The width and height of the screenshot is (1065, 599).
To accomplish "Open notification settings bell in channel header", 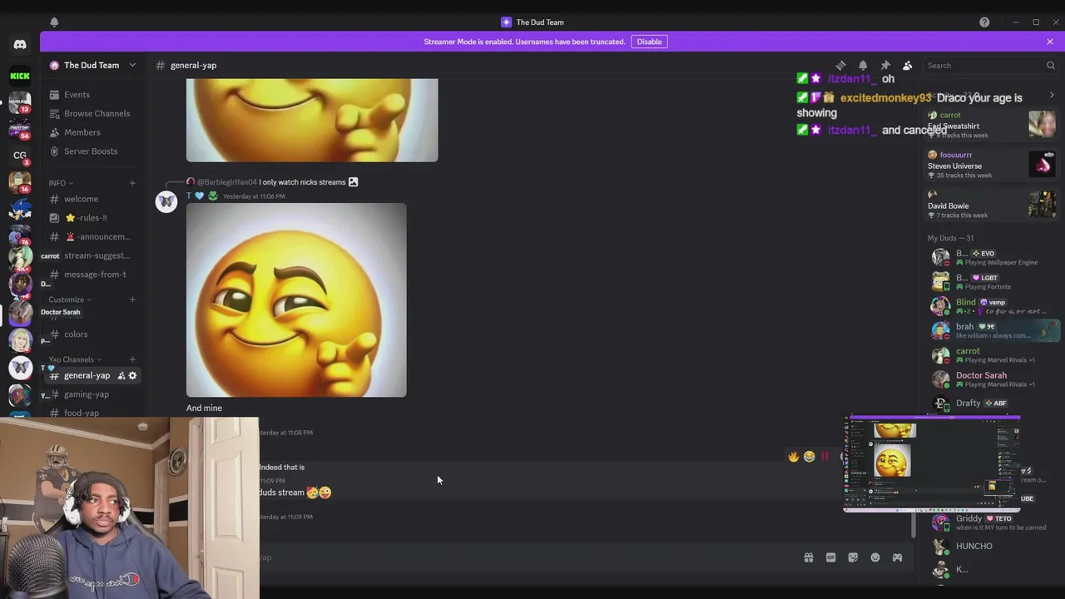I will 863,66.
